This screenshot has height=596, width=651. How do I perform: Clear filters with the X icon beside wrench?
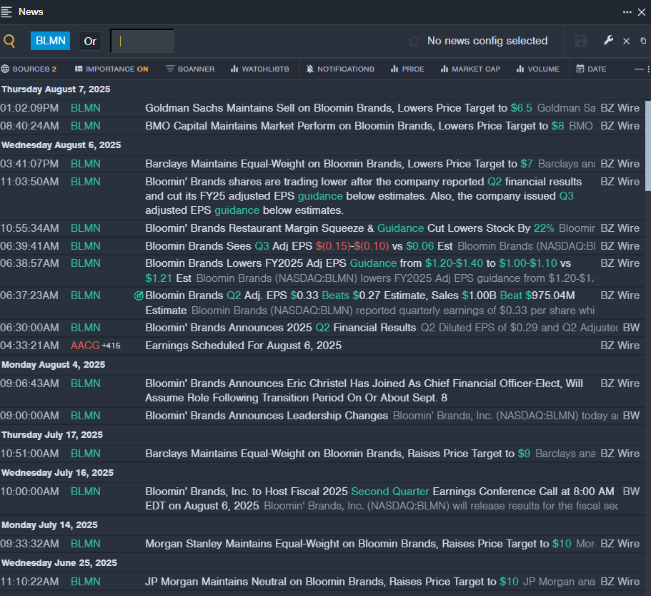click(627, 41)
